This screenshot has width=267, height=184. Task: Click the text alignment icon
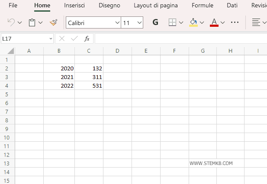tap(256, 22)
